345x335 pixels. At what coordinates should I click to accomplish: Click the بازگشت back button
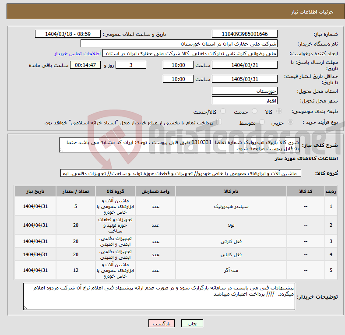162,324
